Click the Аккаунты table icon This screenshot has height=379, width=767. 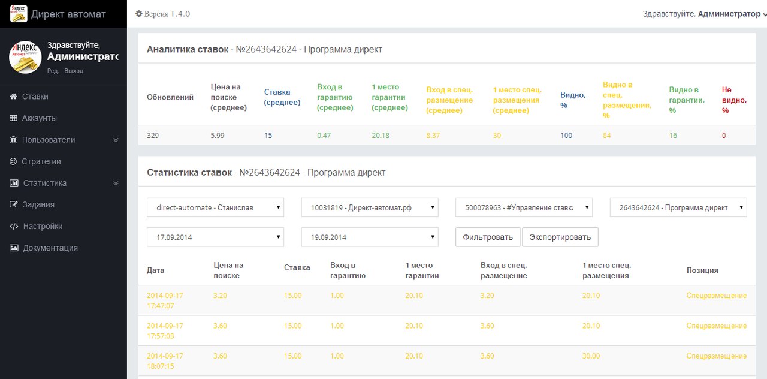click(13, 118)
